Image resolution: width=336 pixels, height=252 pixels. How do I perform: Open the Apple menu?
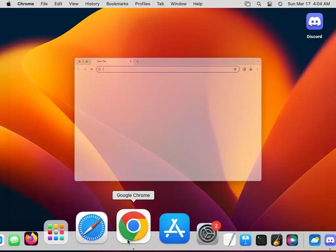click(9, 4)
